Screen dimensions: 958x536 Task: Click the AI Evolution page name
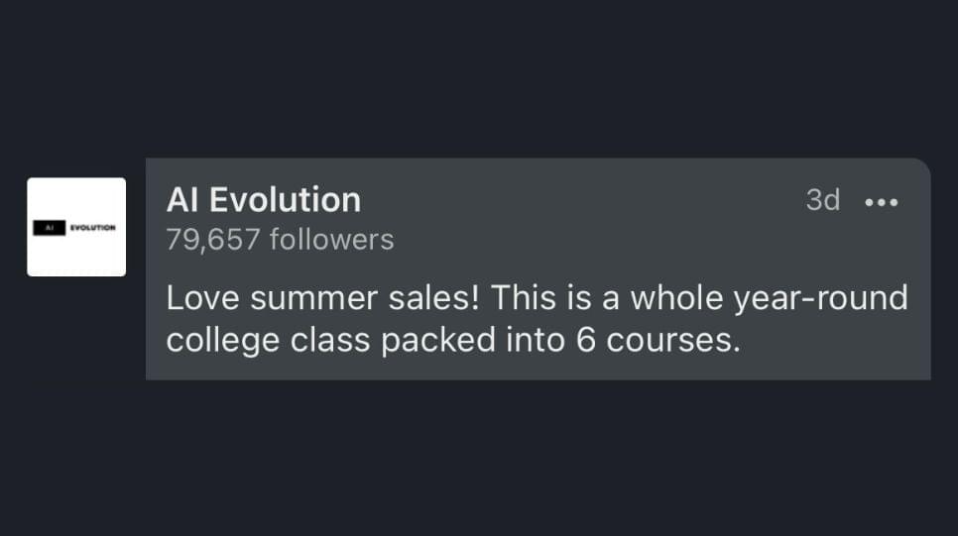(x=264, y=199)
